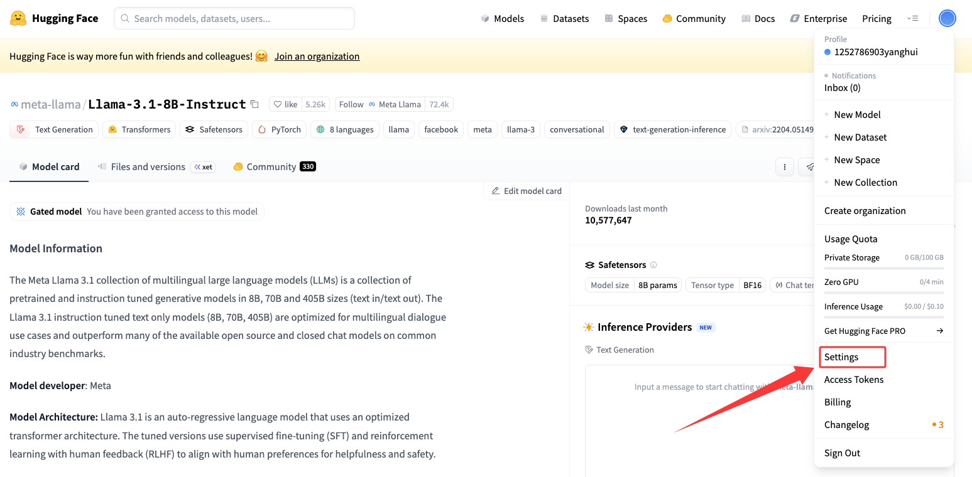Click the Join an organization link
The height and width of the screenshot is (477, 972).
coord(317,56)
